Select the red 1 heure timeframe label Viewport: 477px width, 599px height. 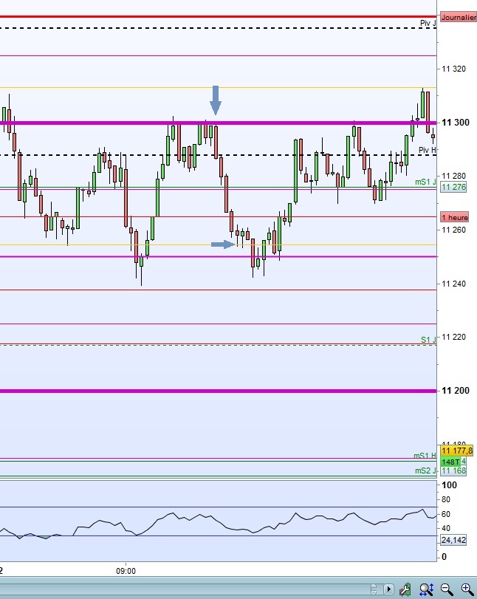454,217
